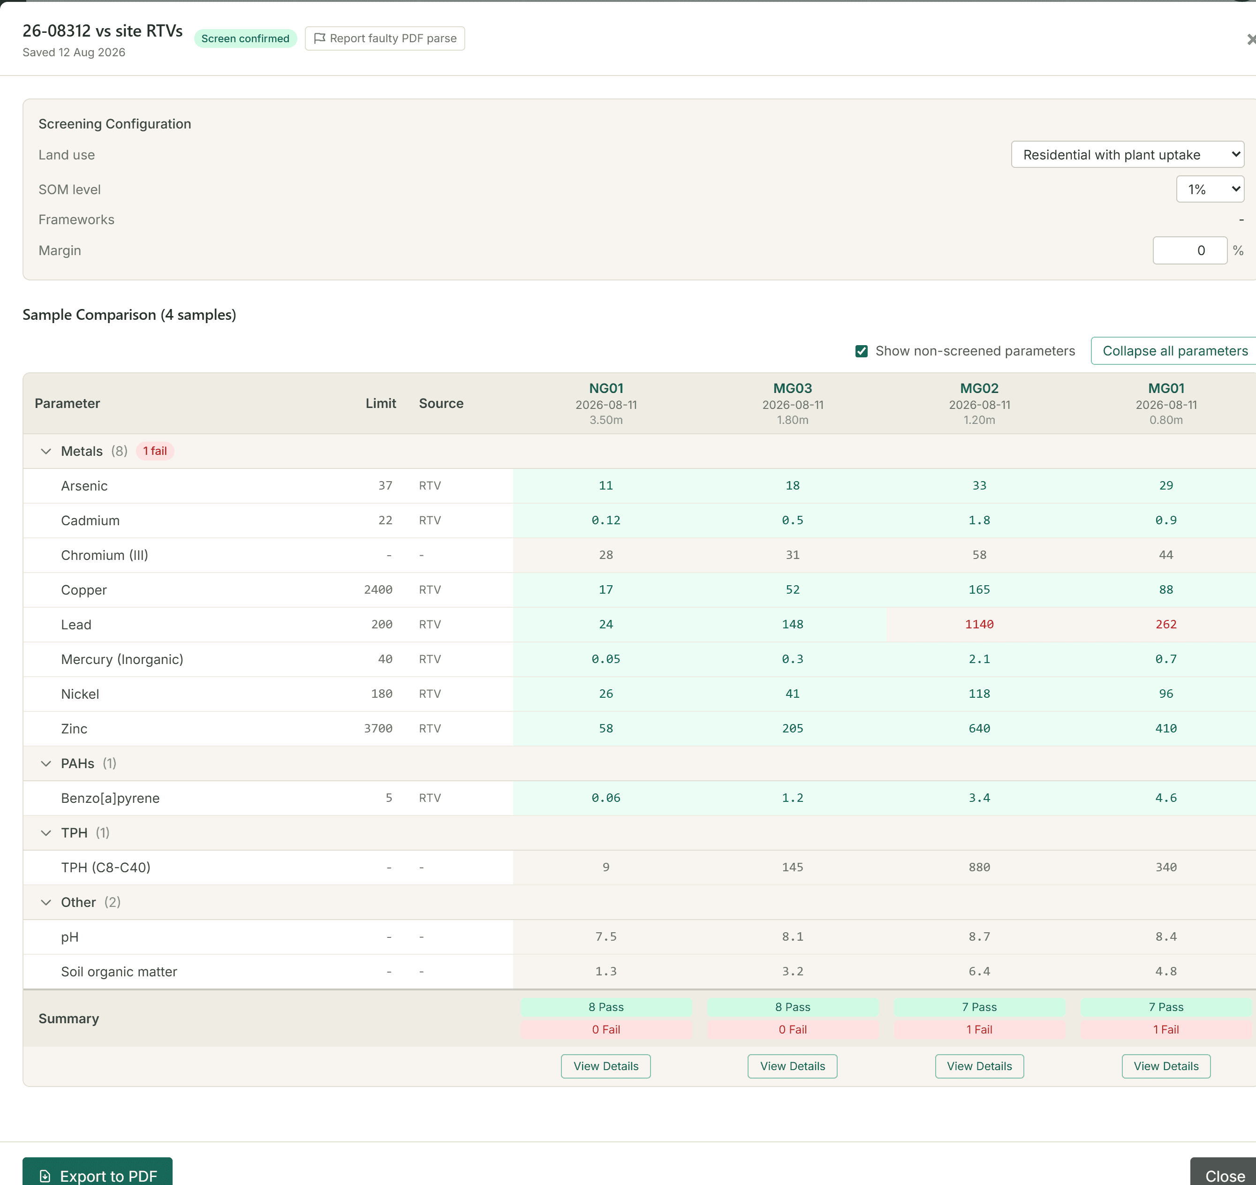Click the 8 Pass summary for NG01
This screenshot has width=1256, height=1185.
606,1007
